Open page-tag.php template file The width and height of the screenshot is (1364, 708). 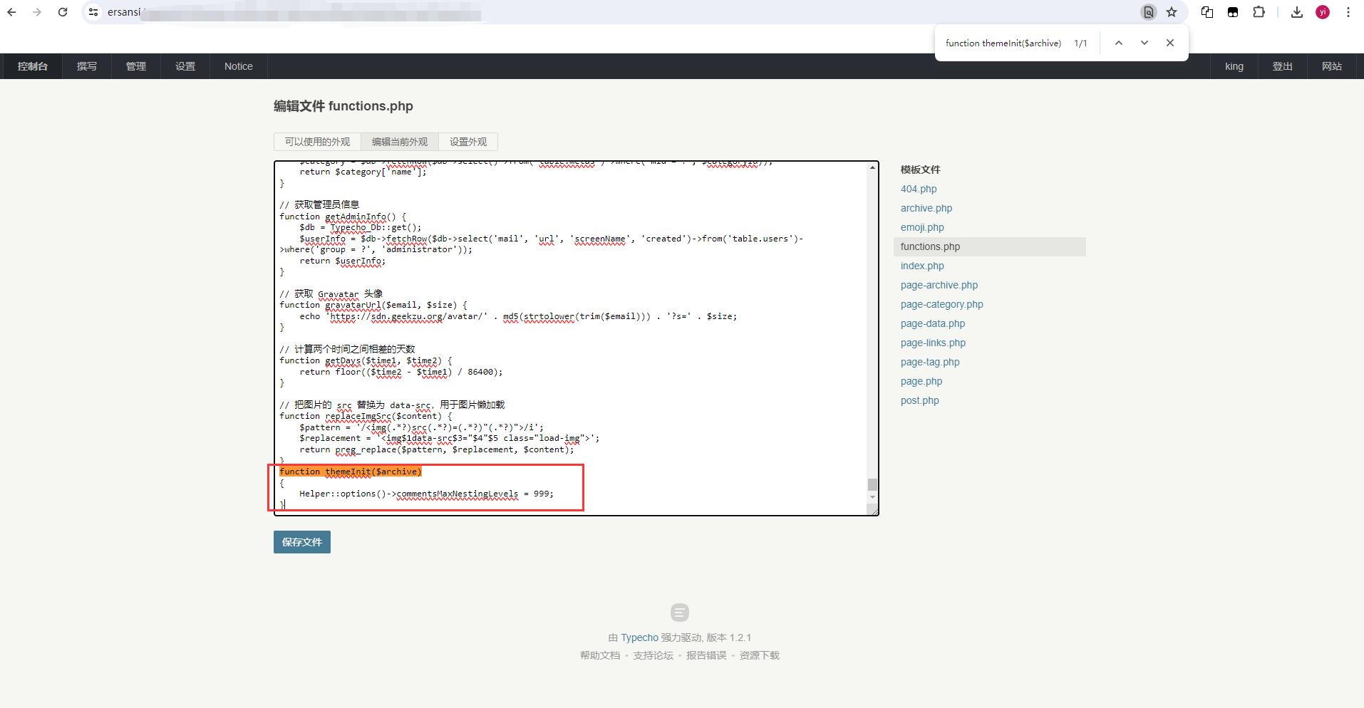click(930, 362)
